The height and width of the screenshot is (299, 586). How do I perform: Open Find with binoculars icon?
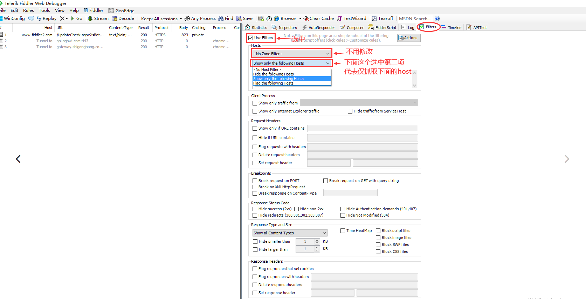pyautogui.click(x=221, y=19)
